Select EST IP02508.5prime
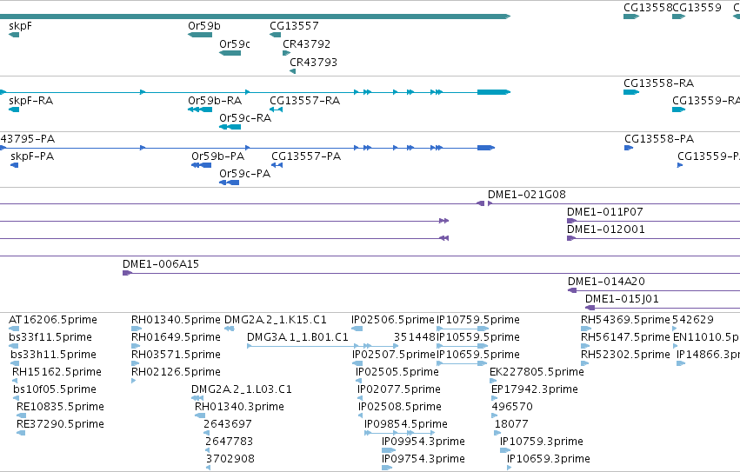Image resolution: width=740 pixels, height=472 pixels. [361, 415]
